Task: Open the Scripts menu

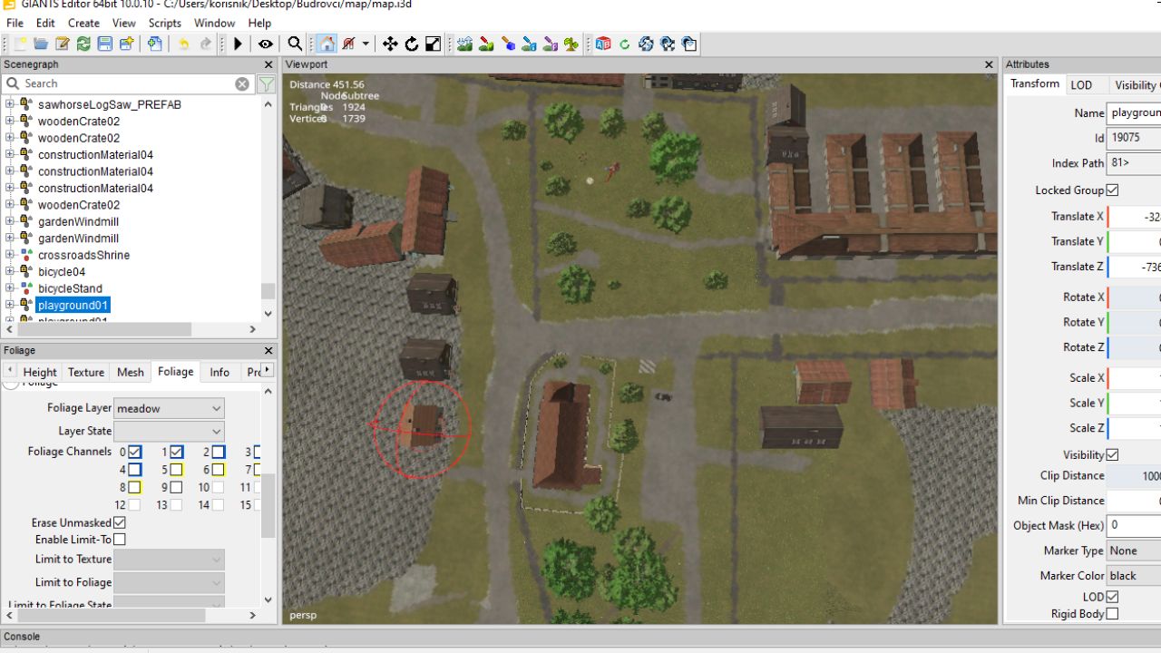Action: pos(164,23)
